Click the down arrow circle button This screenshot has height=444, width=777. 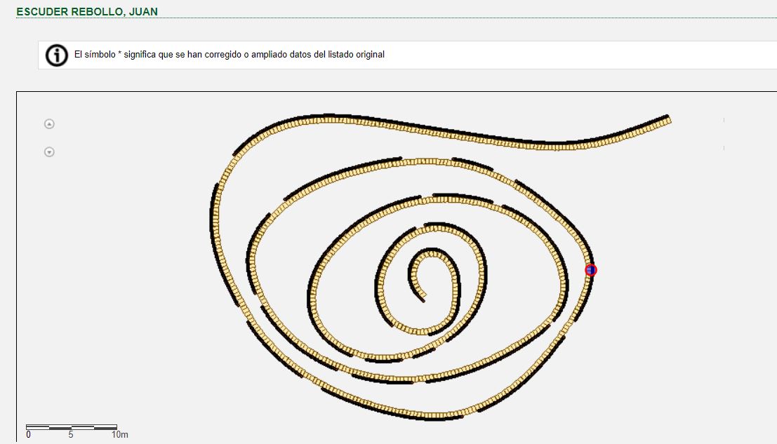pyautogui.click(x=49, y=152)
